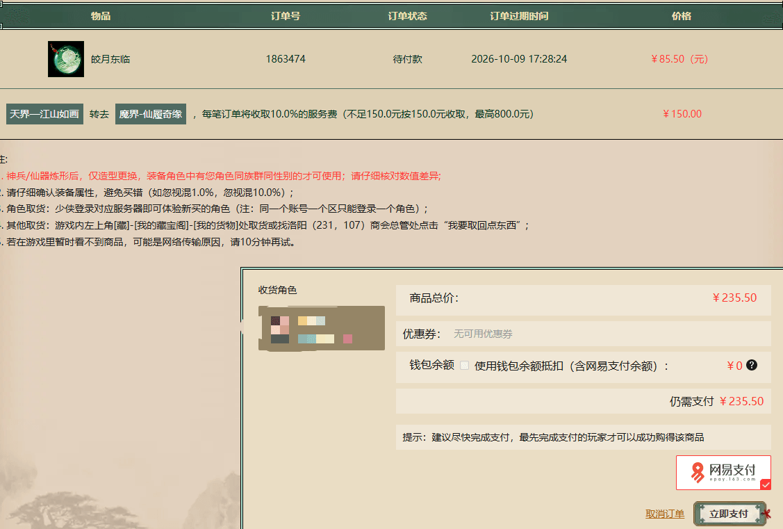The width and height of the screenshot is (783, 529).
Task: Click the 订单状态 column header
Action: pyautogui.click(x=407, y=16)
